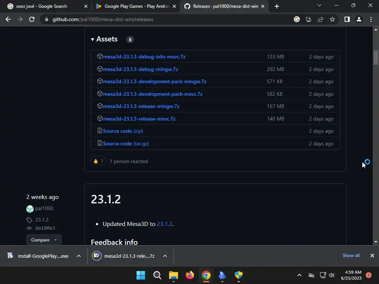Close the Google Play Games tab
This screenshot has width=379, height=284.
[x=174, y=6]
